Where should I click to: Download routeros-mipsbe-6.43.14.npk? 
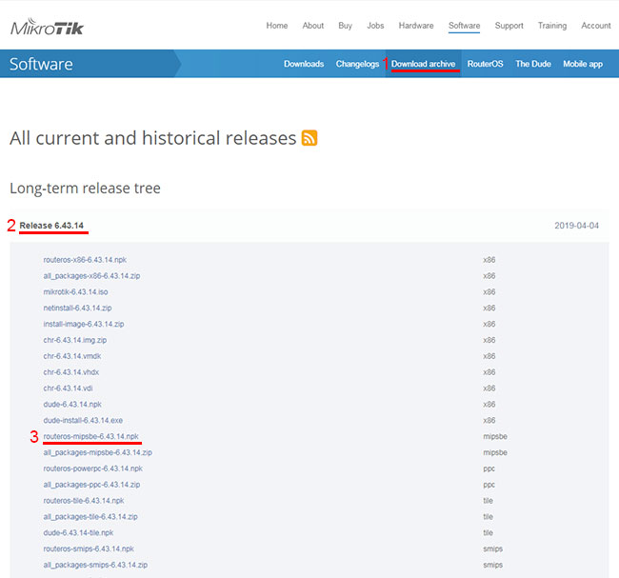click(91, 436)
